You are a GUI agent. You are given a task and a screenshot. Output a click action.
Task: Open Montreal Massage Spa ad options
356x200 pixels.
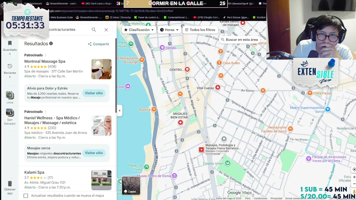[46, 55]
